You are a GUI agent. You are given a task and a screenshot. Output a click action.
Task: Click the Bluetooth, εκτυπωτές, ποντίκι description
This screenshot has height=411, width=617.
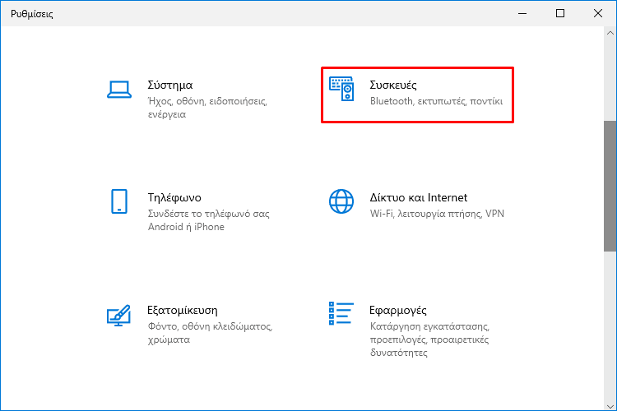[x=436, y=101]
